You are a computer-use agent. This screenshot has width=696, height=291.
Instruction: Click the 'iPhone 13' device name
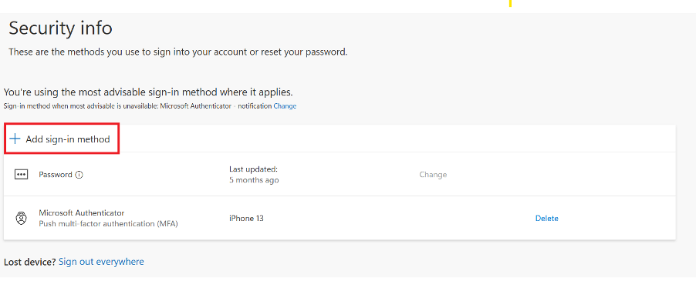coord(246,219)
